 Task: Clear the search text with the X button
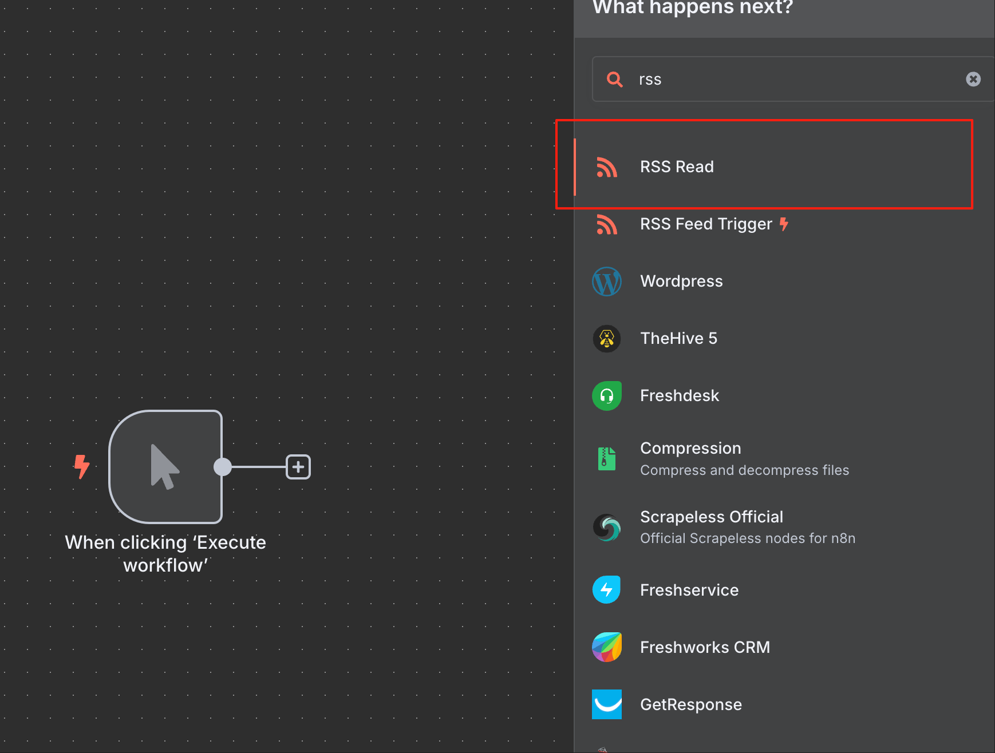[x=973, y=79]
